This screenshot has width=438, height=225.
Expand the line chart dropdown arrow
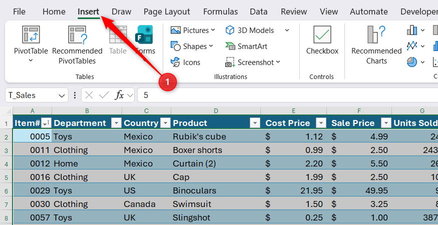pos(422,46)
